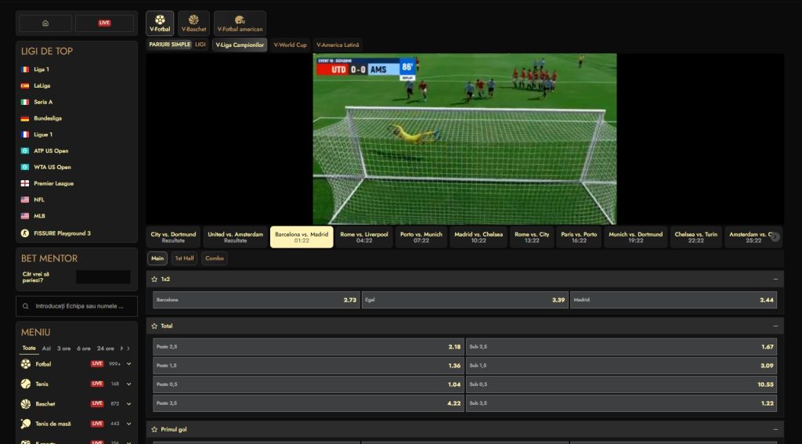The height and width of the screenshot is (444, 802).
Task: Bet on Egal at 3.39
Action: click(x=465, y=300)
